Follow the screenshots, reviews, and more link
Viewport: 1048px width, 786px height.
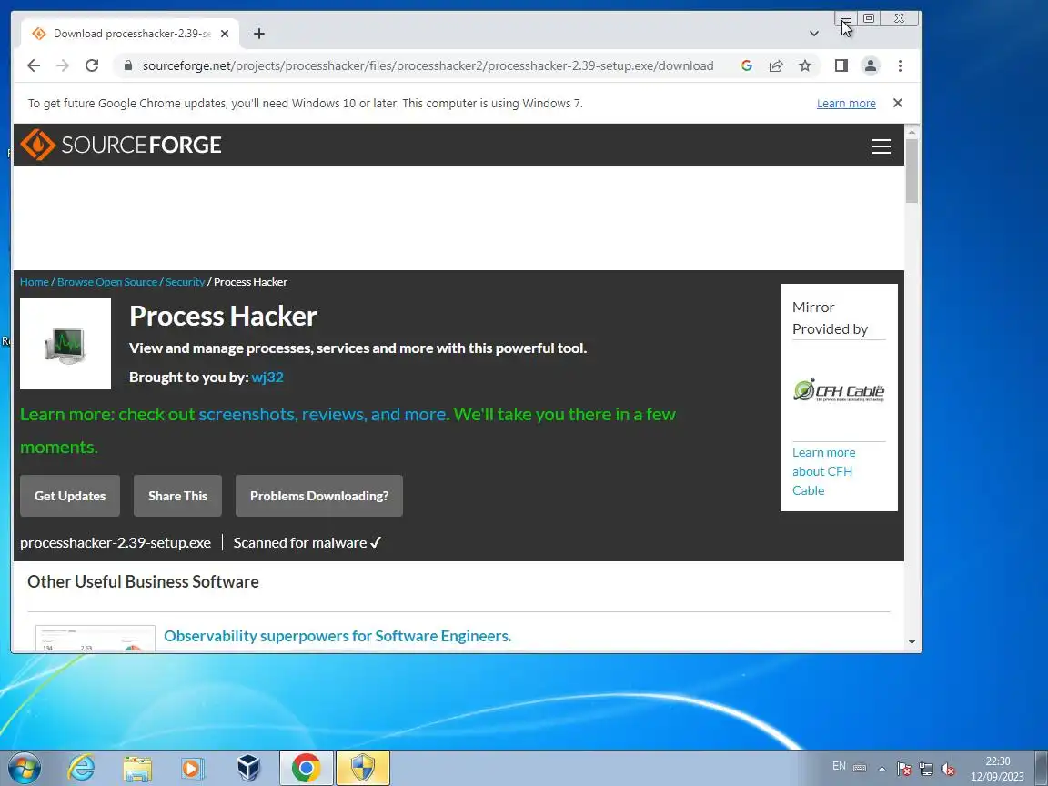tap(323, 415)
